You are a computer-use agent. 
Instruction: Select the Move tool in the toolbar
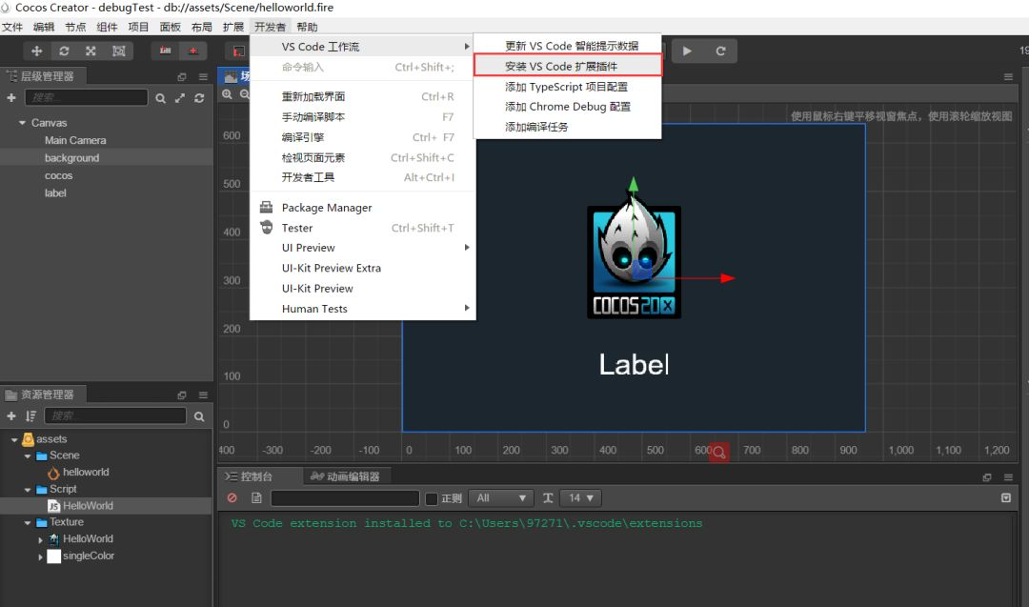pos(35,51)
